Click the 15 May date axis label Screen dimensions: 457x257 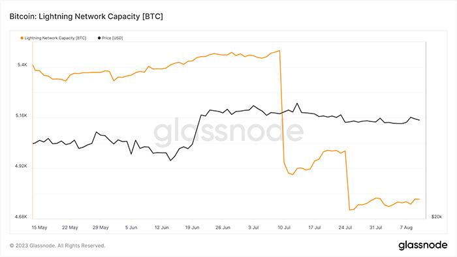point(39,227)
